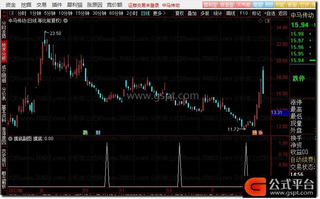Image resolution: width=320 pixels, height=199 pixels.
Task: Select the 日线 daily period
Action: point(145,14)
